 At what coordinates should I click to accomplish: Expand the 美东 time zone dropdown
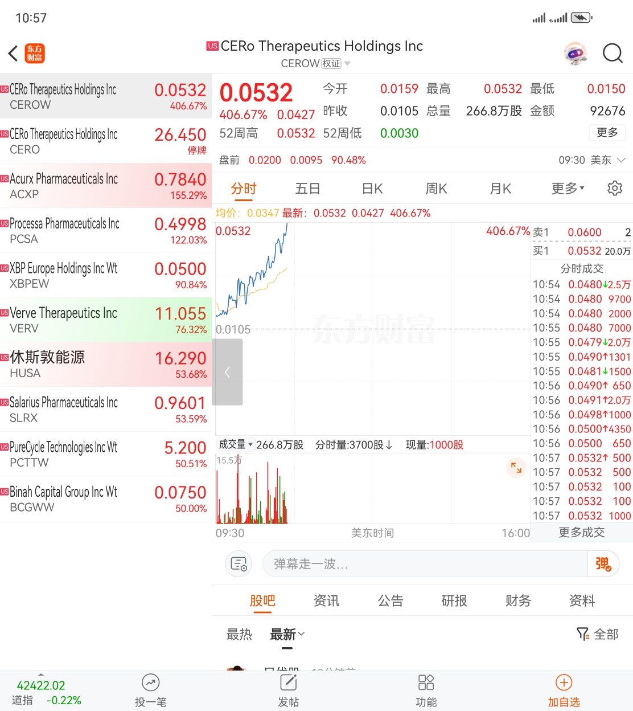[x=621, y=160]
